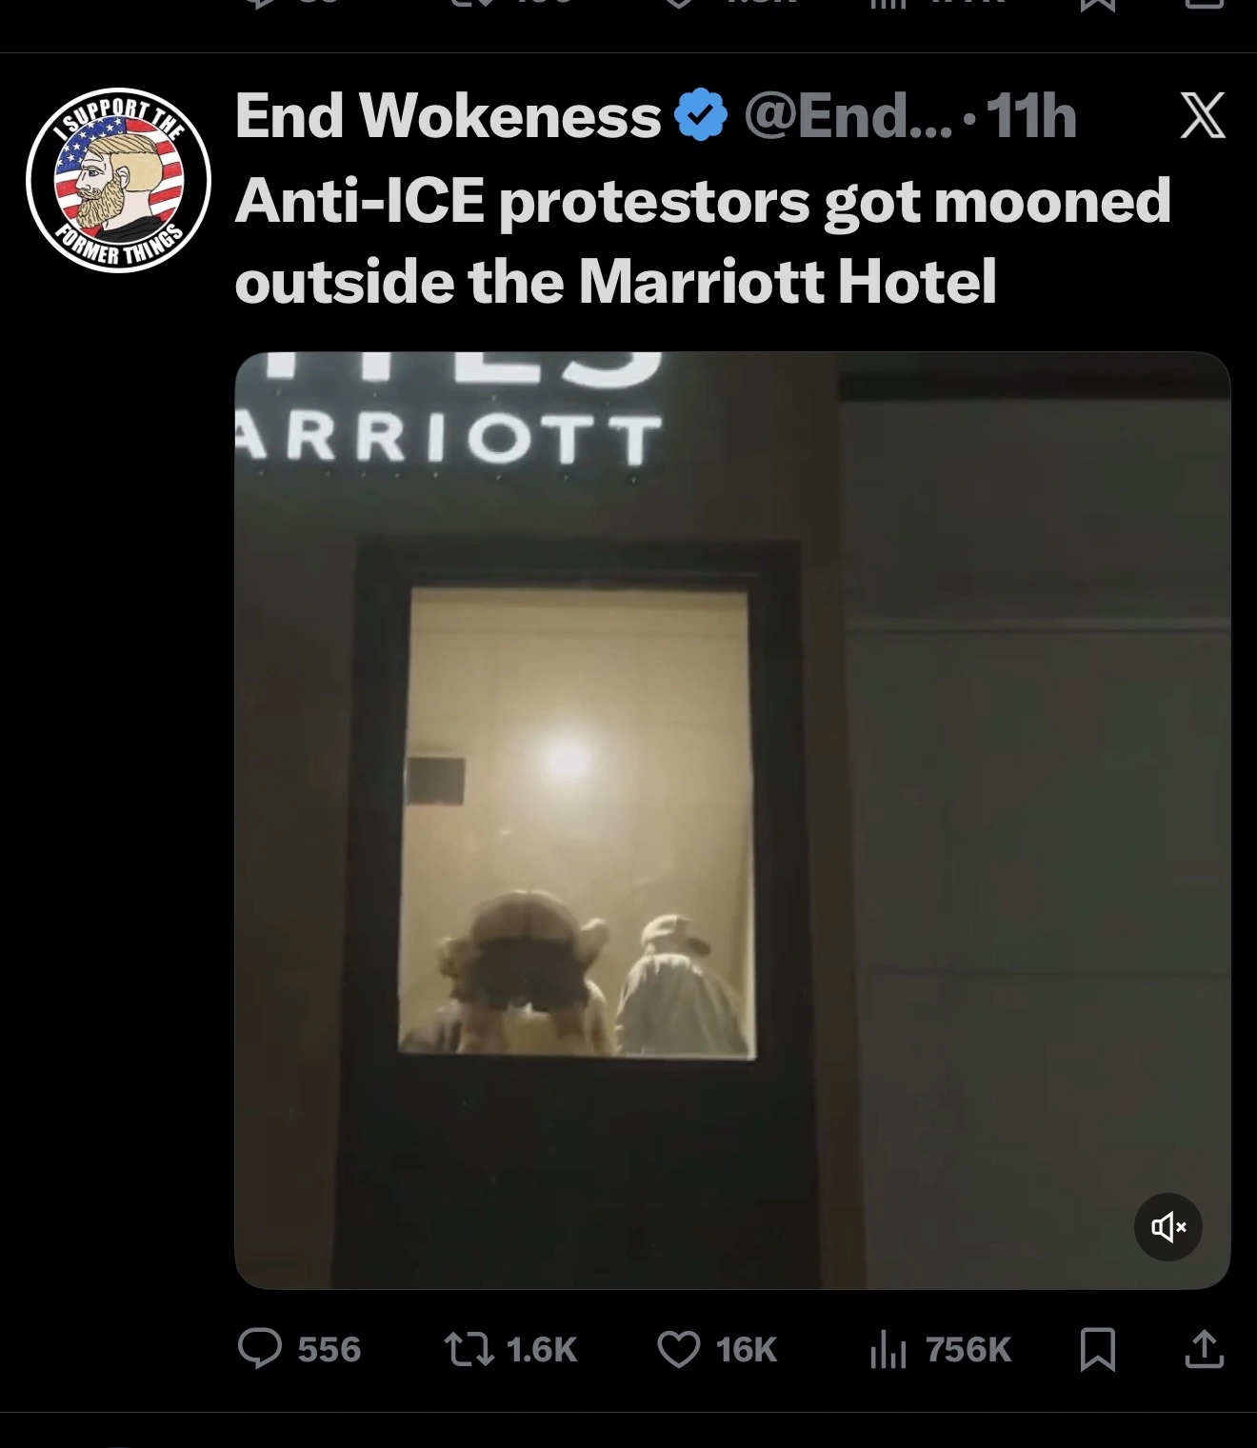This screenshot has height=1448, width=1257.
Task: Click the 556 replies count
Action: point(329,1350)
